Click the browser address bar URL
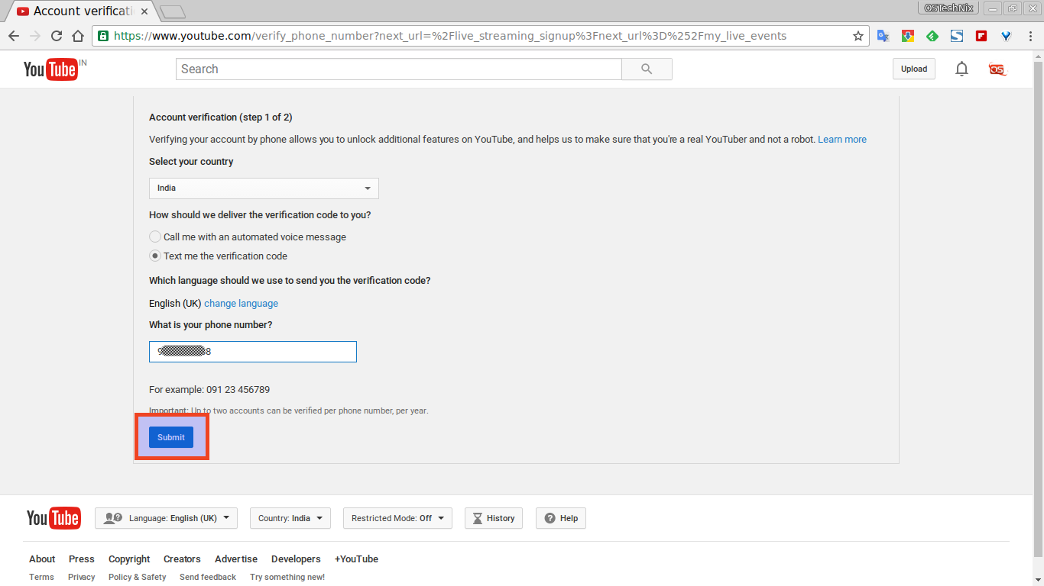1044x586 pixels. point(450,36)
